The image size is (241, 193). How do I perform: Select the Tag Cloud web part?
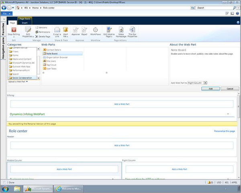pos(51,65)
